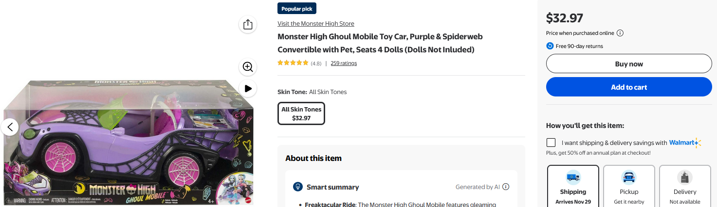Click the AI-generated info icon
This screenshot has width=717, height=207.
click(x=506, y=187)
